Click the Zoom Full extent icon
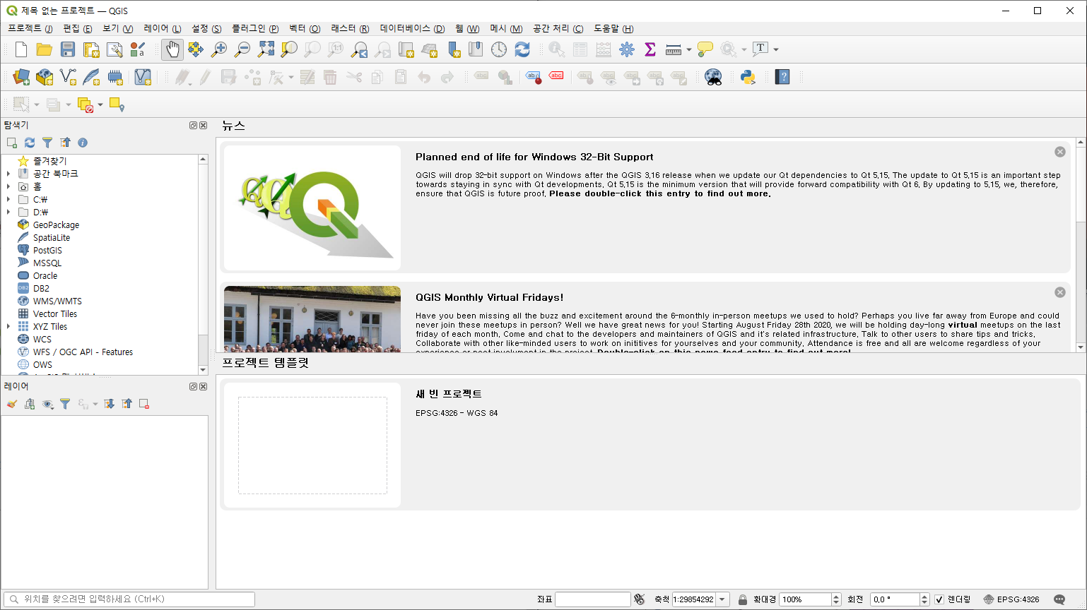 (266, 49)
